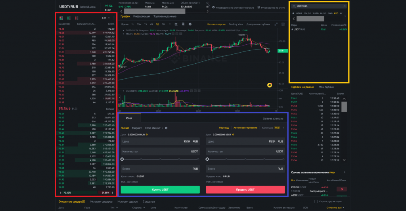Screen dimensions: 406x211
Task: Open the 'Мои сделки' tab
Action: click(x=326, y=87)
